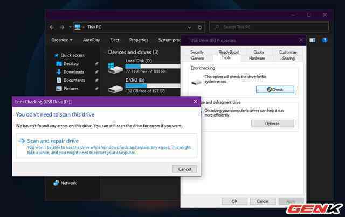Screen dimensions: 345x217
Task: Click the pin icon beside Documents
Action: [96, 80]
